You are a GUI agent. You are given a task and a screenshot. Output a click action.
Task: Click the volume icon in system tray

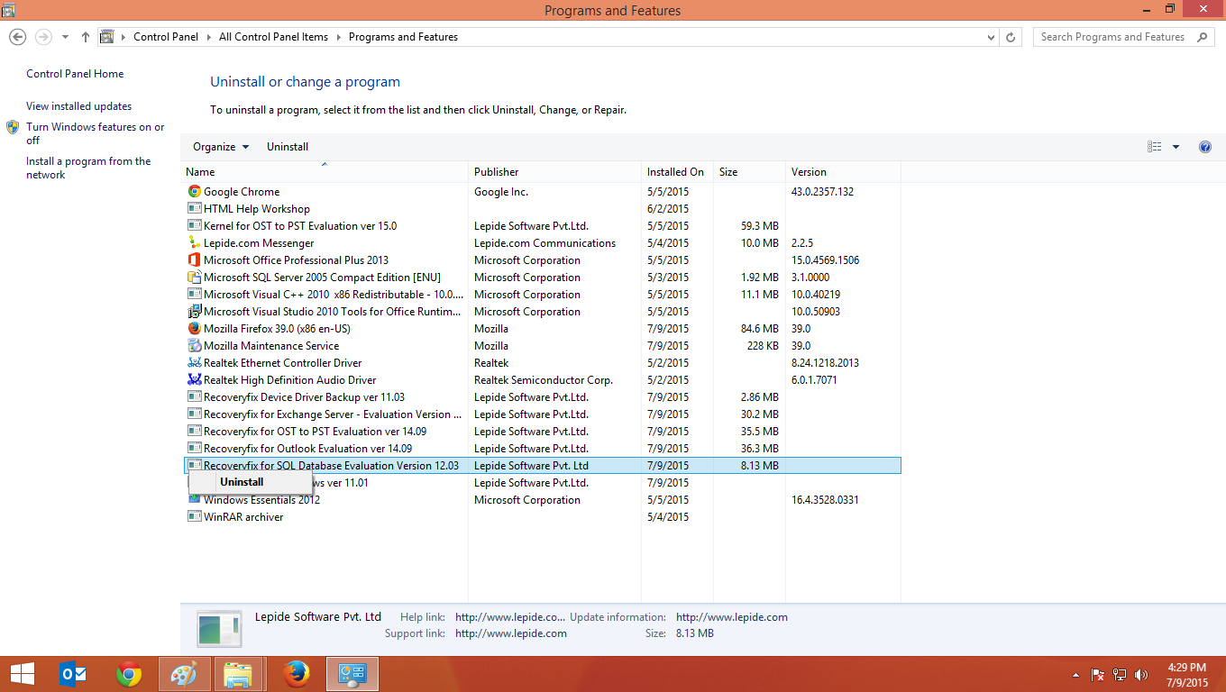click(1141, 674)
